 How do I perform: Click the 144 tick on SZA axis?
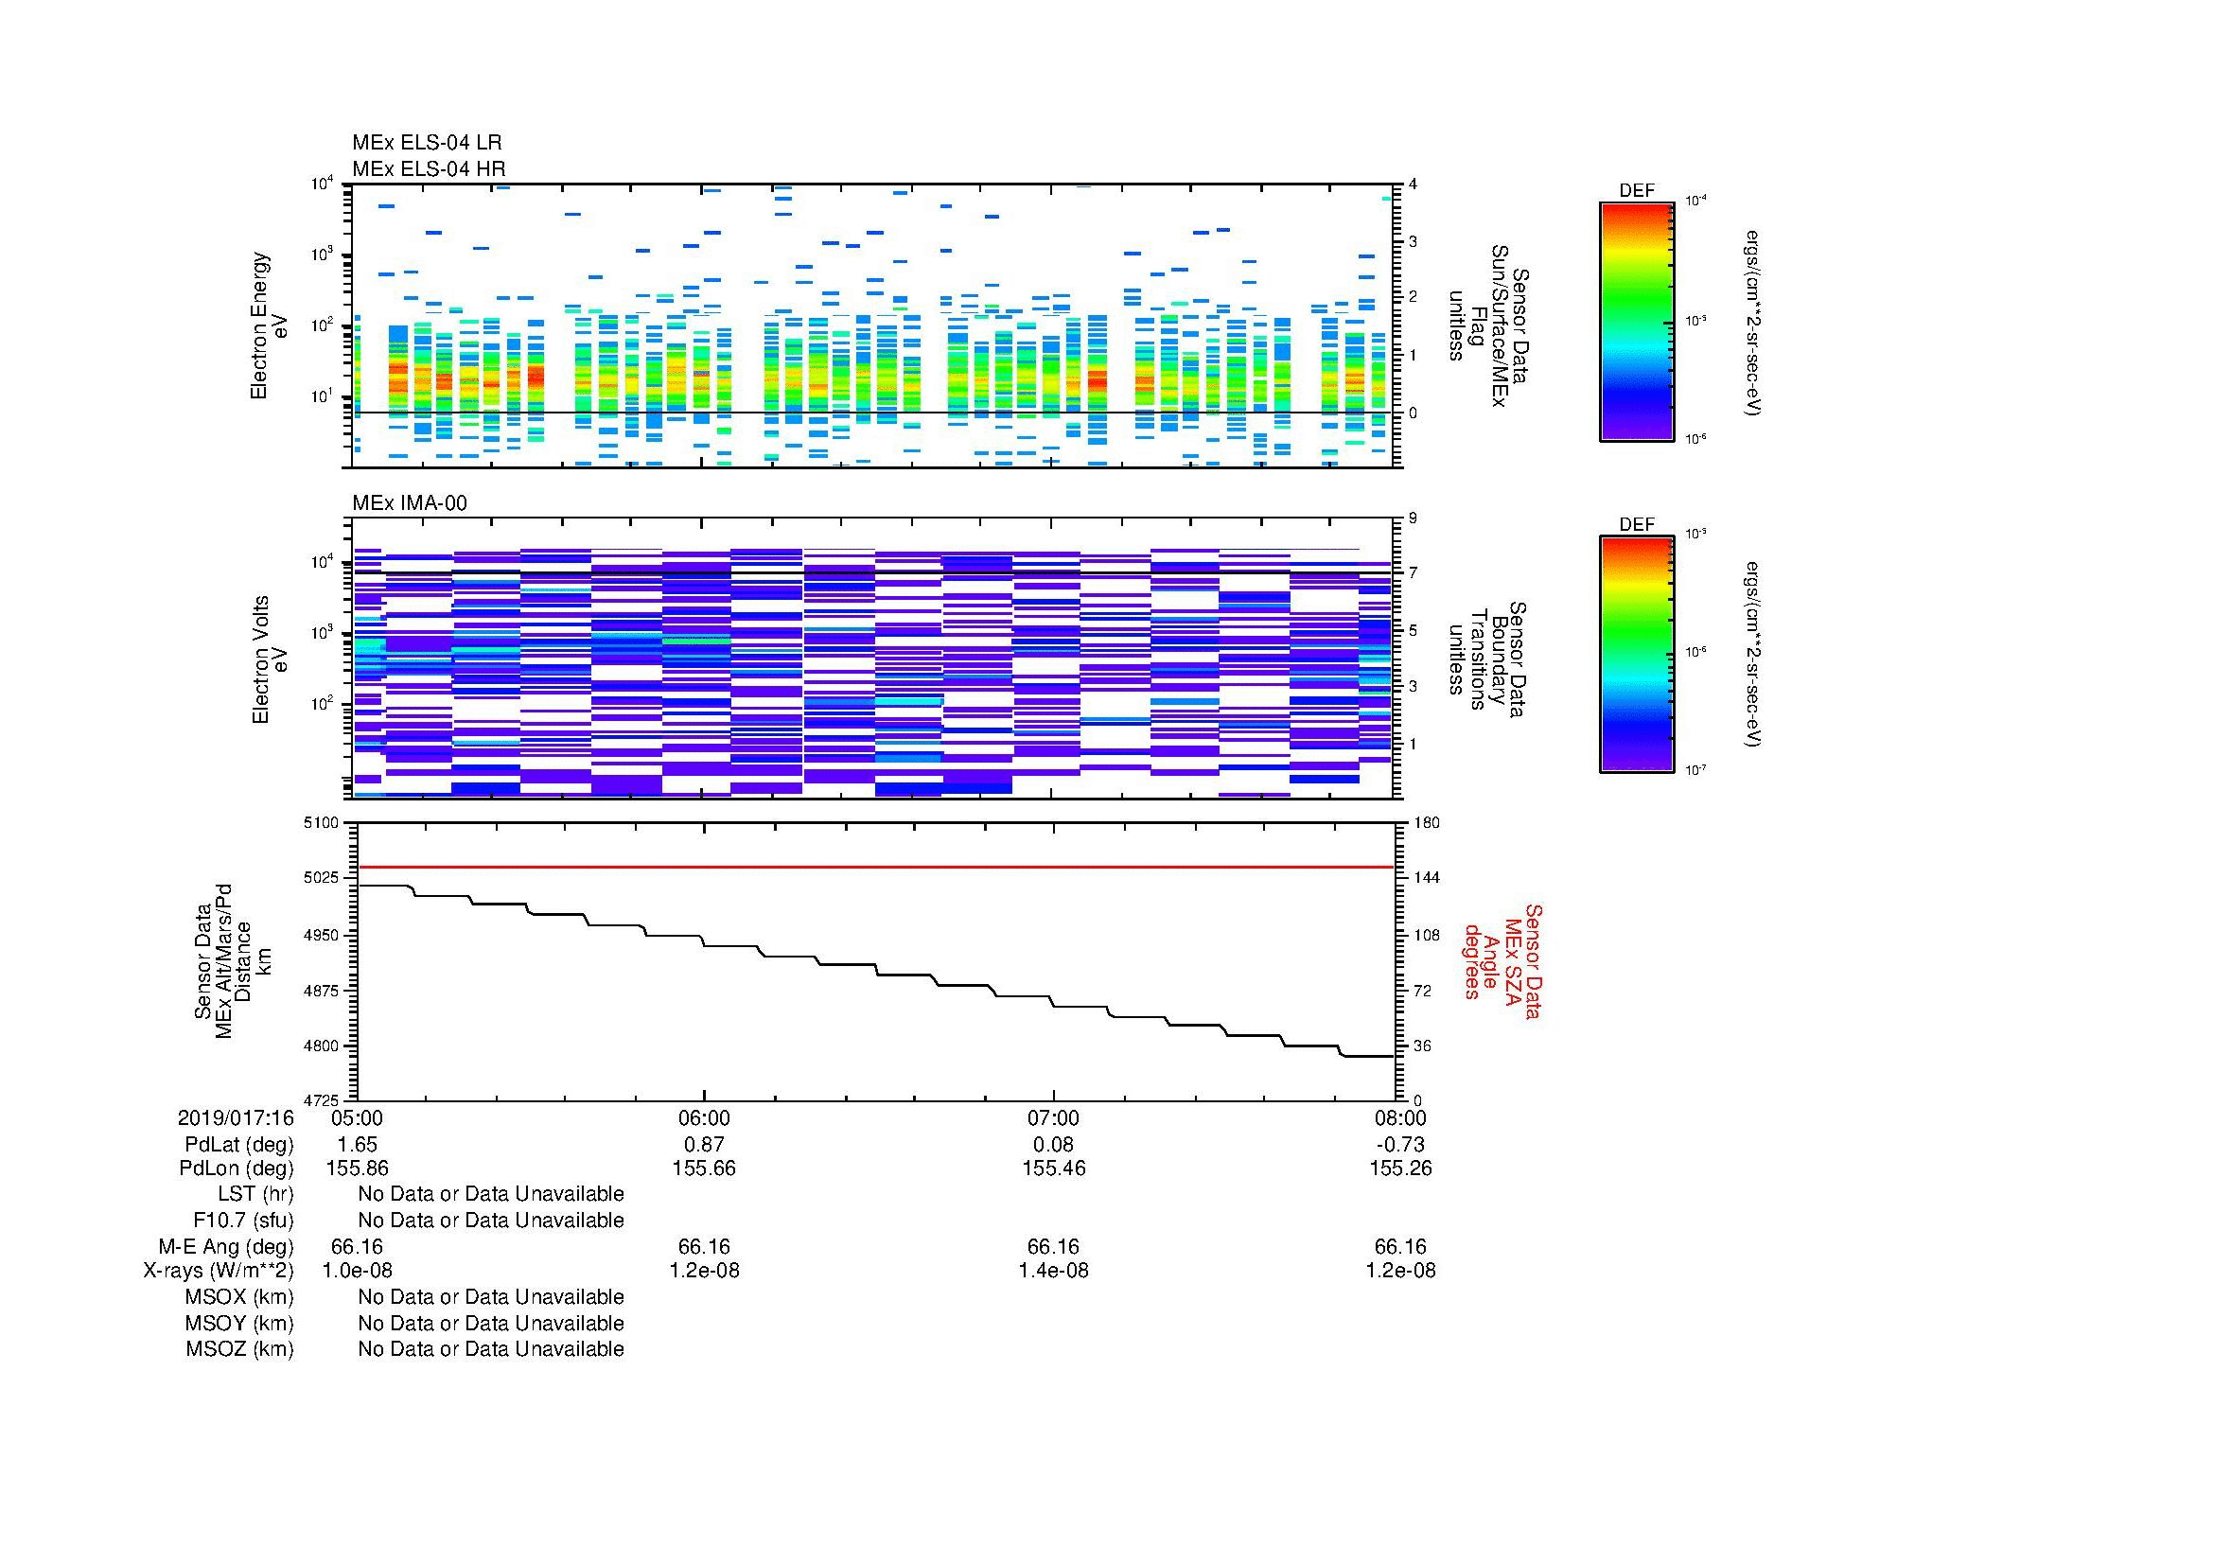pos(1426,878)
